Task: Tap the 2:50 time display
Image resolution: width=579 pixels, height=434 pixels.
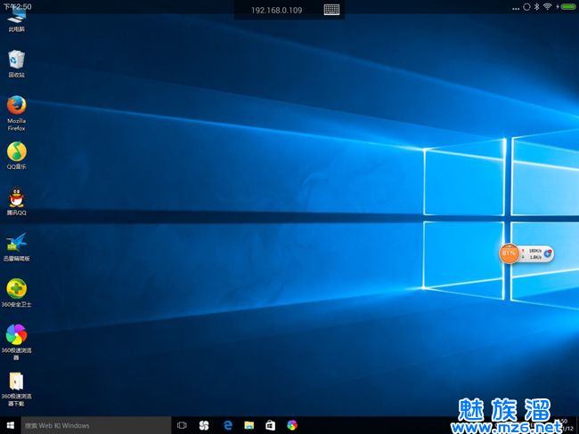Action: tap(18, 6)
